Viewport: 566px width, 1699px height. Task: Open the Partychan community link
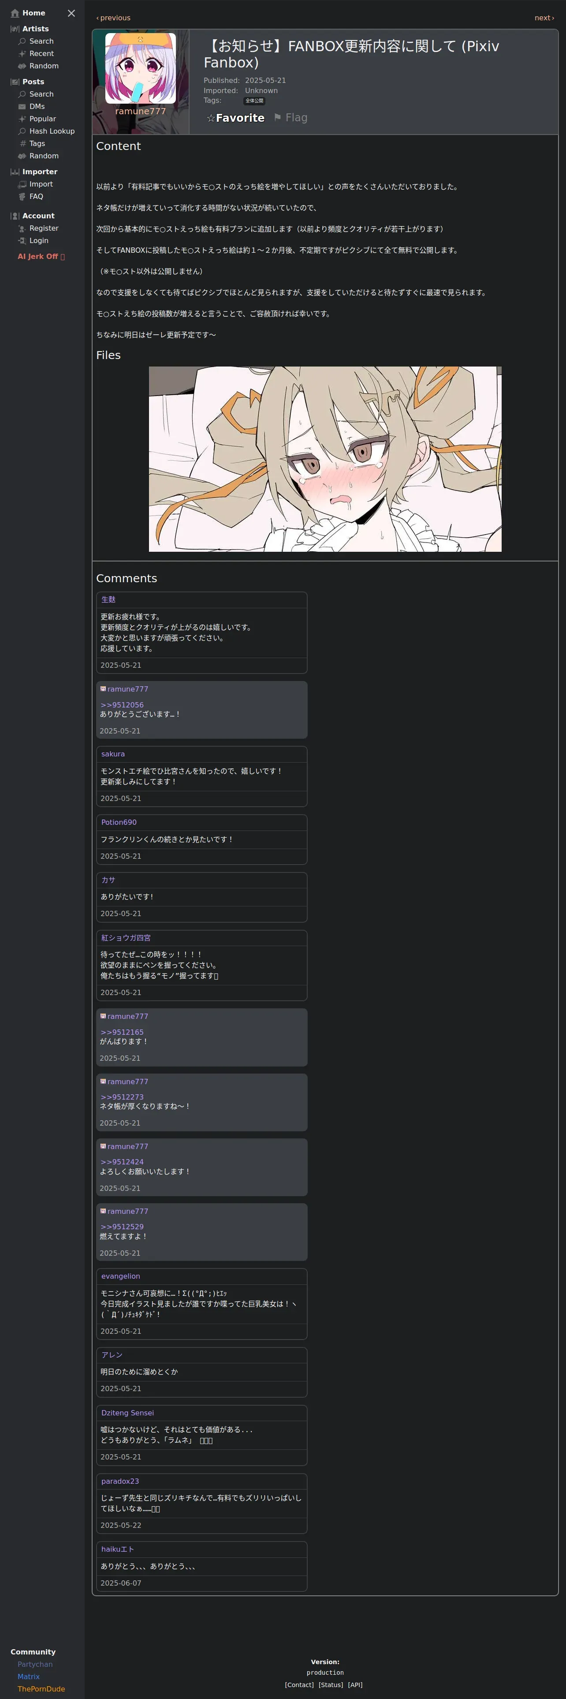35,1665
